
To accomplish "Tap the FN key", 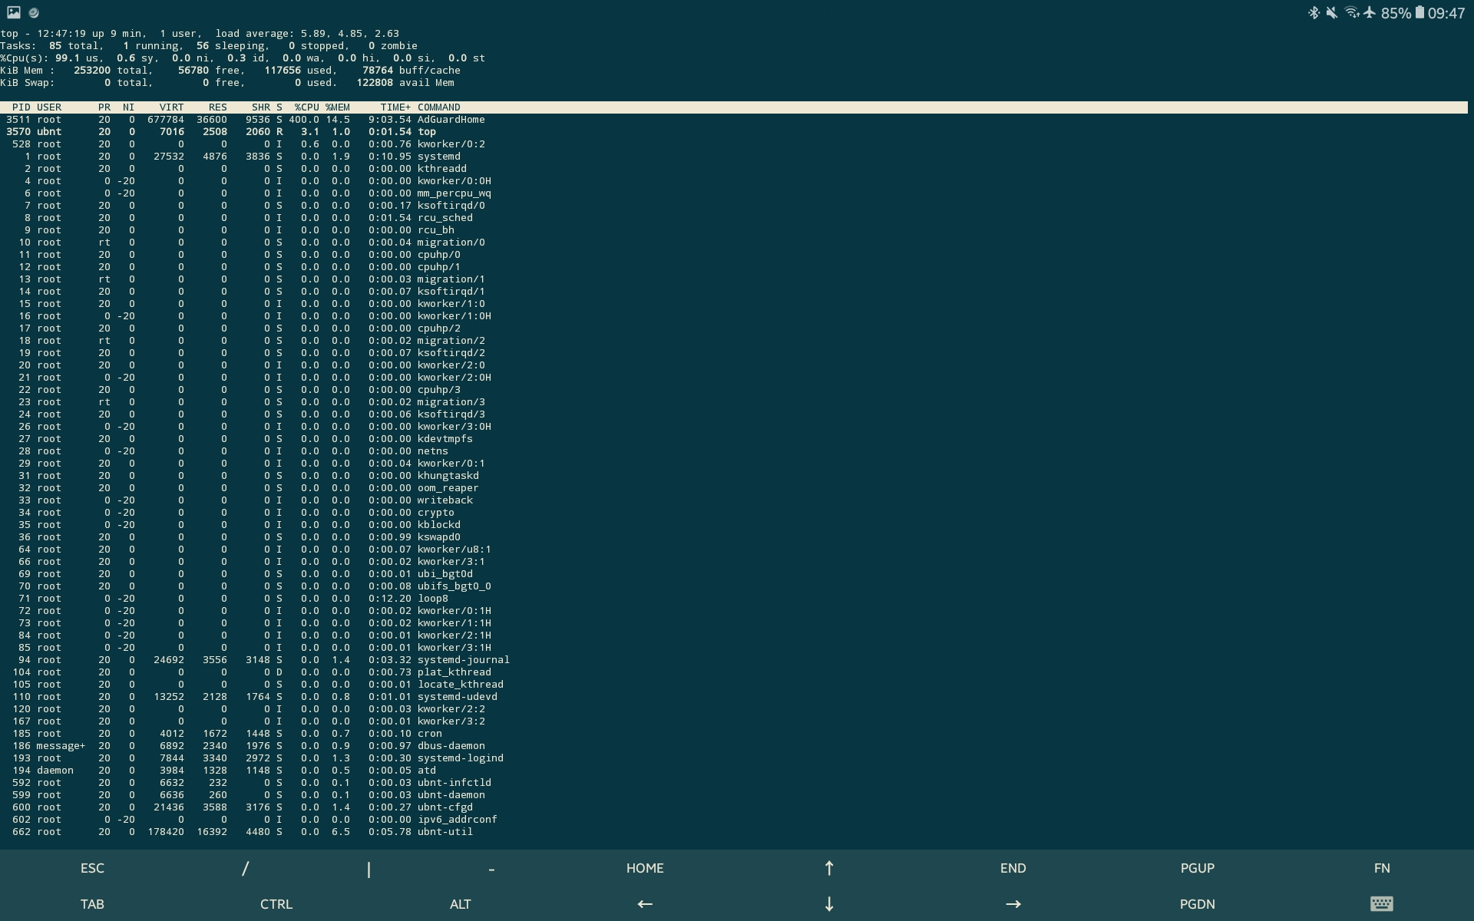I will (x=1382, y=868).
